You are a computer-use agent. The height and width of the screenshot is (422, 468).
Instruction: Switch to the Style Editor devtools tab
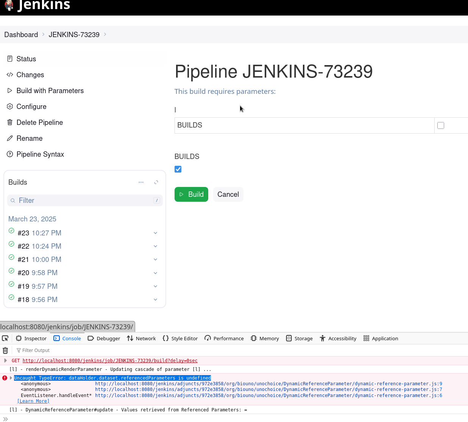pyautogui.click(x=180, y=338)
